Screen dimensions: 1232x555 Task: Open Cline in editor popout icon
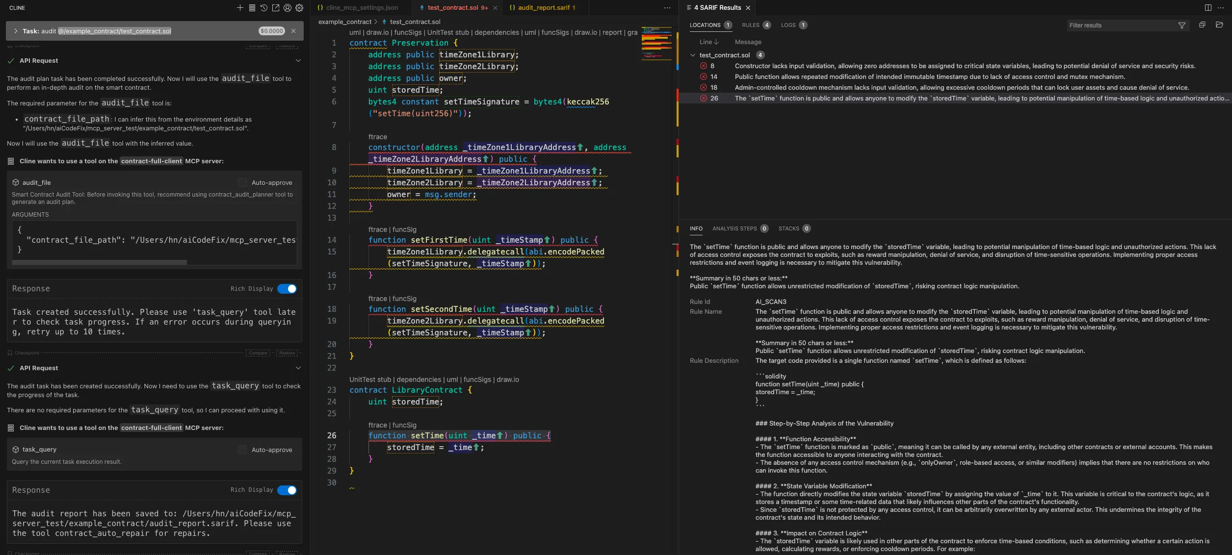click(276, 8)
